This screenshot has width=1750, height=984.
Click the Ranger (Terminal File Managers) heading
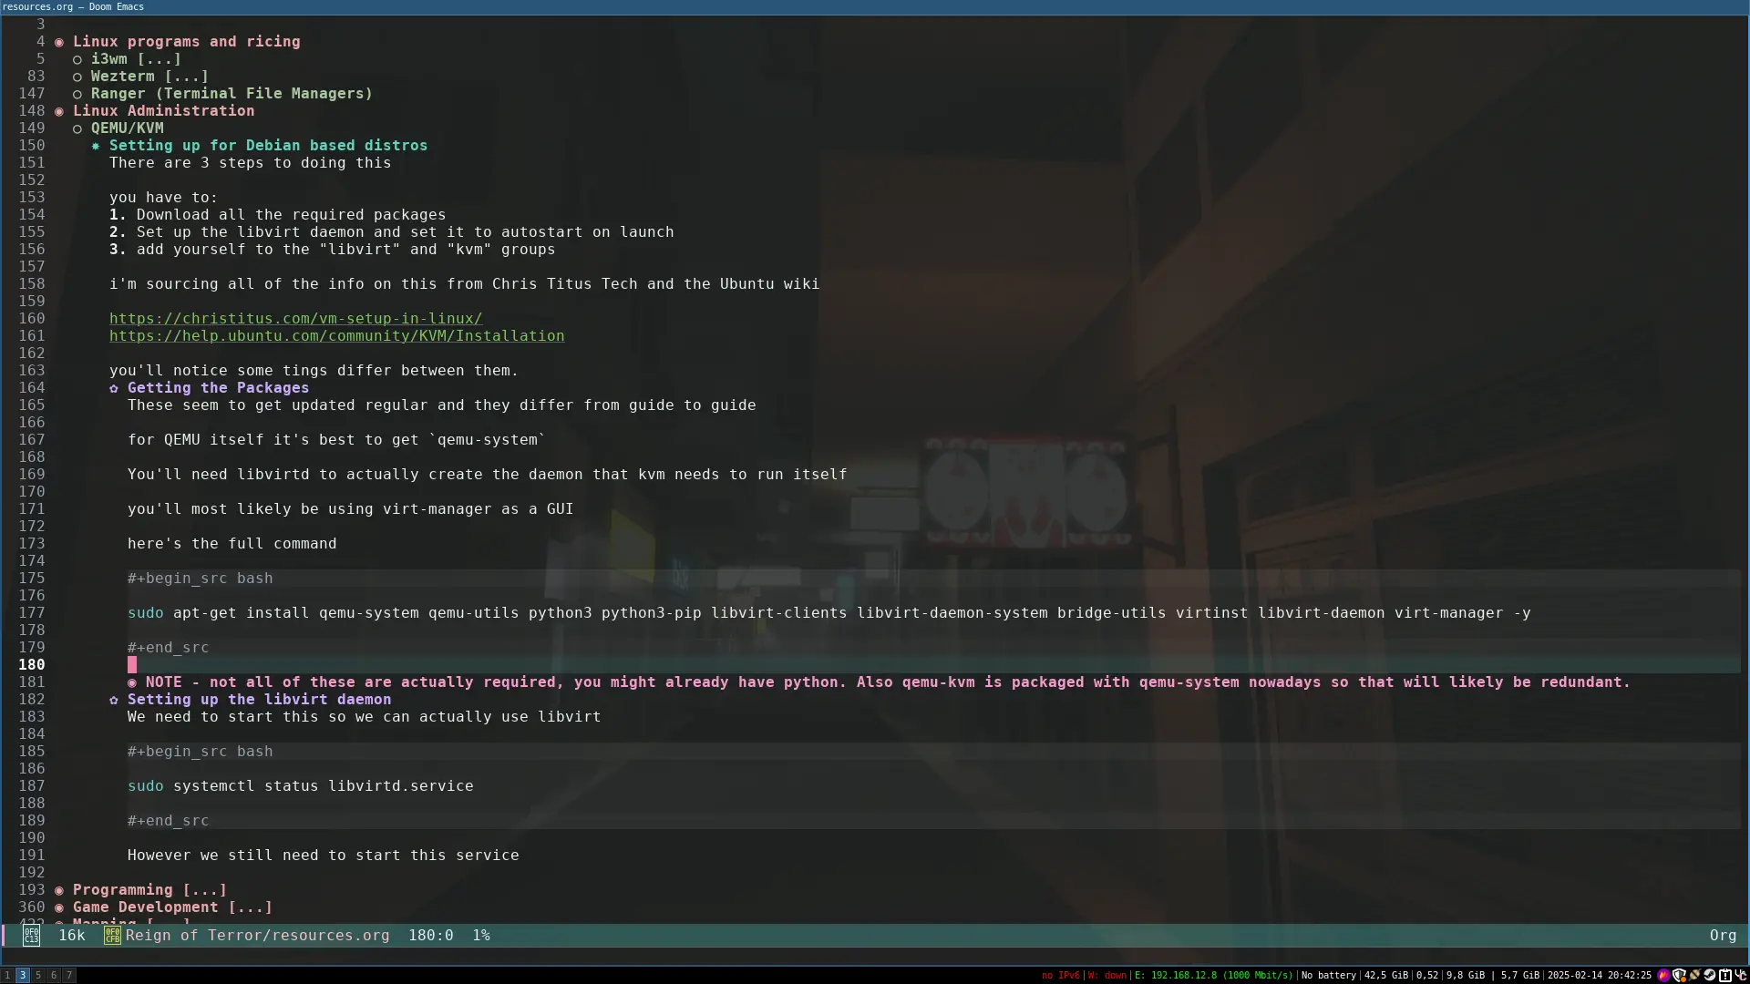point(232,94)
